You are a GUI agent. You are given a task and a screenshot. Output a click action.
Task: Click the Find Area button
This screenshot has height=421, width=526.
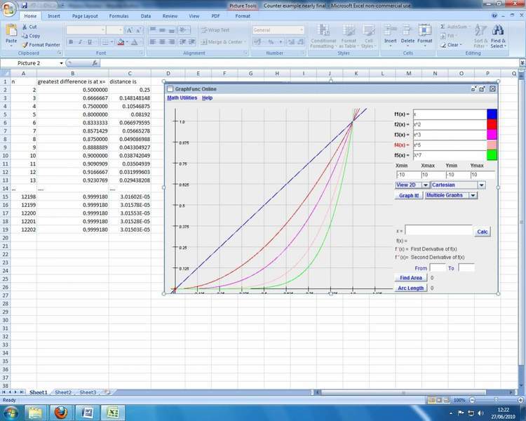(410, 278)
